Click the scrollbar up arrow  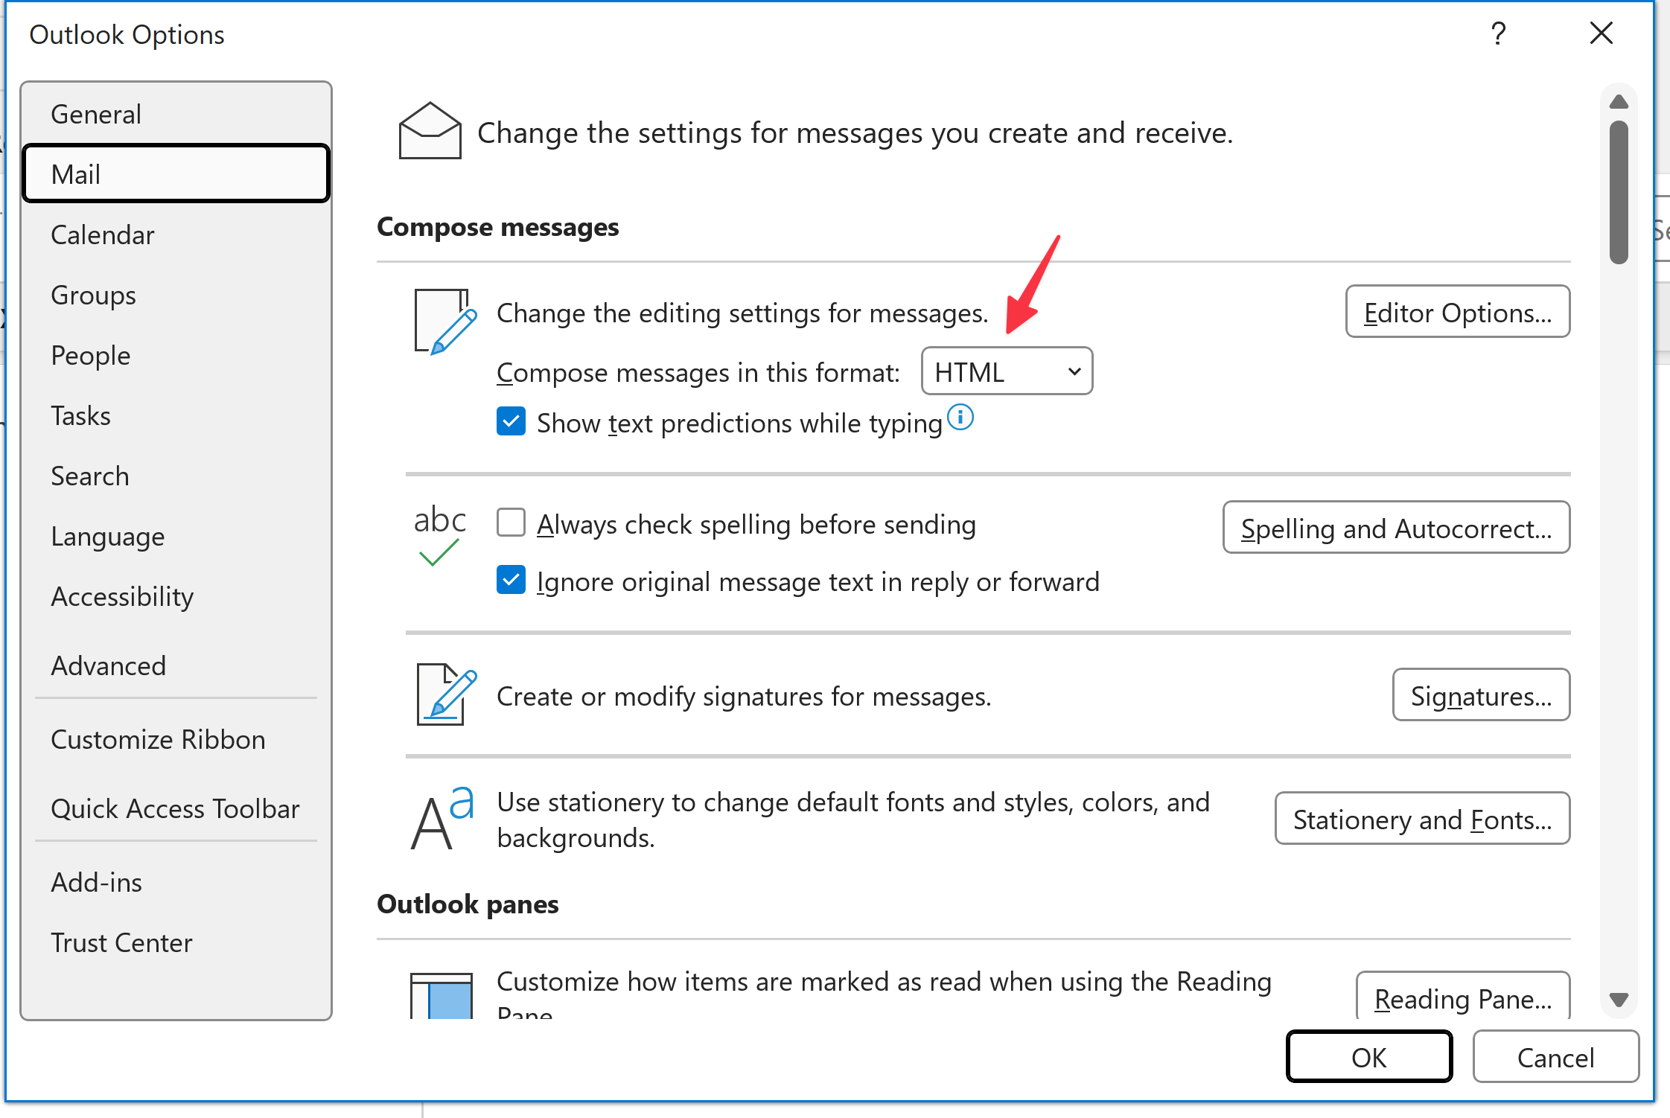[x=1619, y=101]
